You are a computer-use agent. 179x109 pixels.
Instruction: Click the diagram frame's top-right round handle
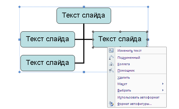[148, 7]
